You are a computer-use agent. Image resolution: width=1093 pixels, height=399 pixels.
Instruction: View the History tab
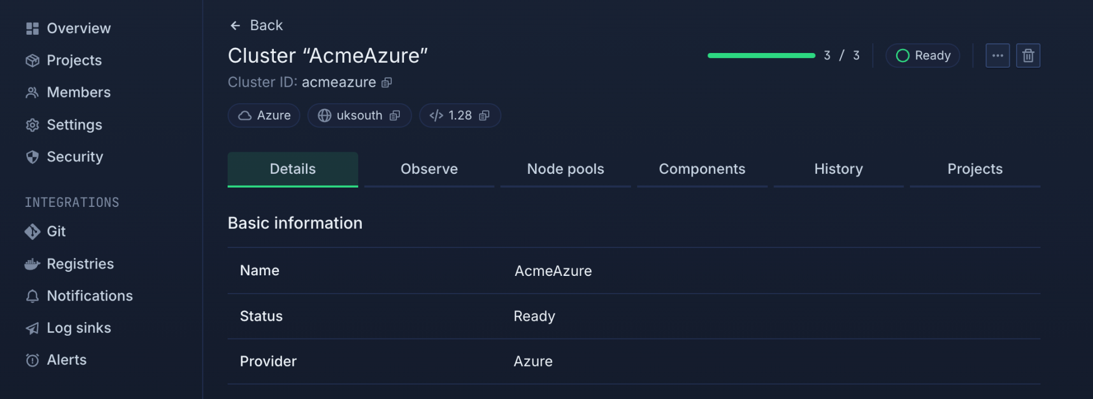coord(838,169)
